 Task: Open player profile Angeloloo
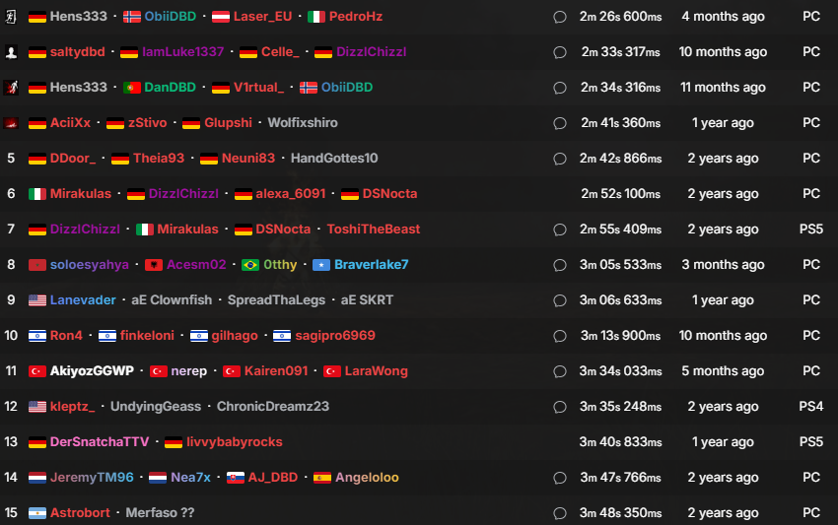[x=367, y=477]
